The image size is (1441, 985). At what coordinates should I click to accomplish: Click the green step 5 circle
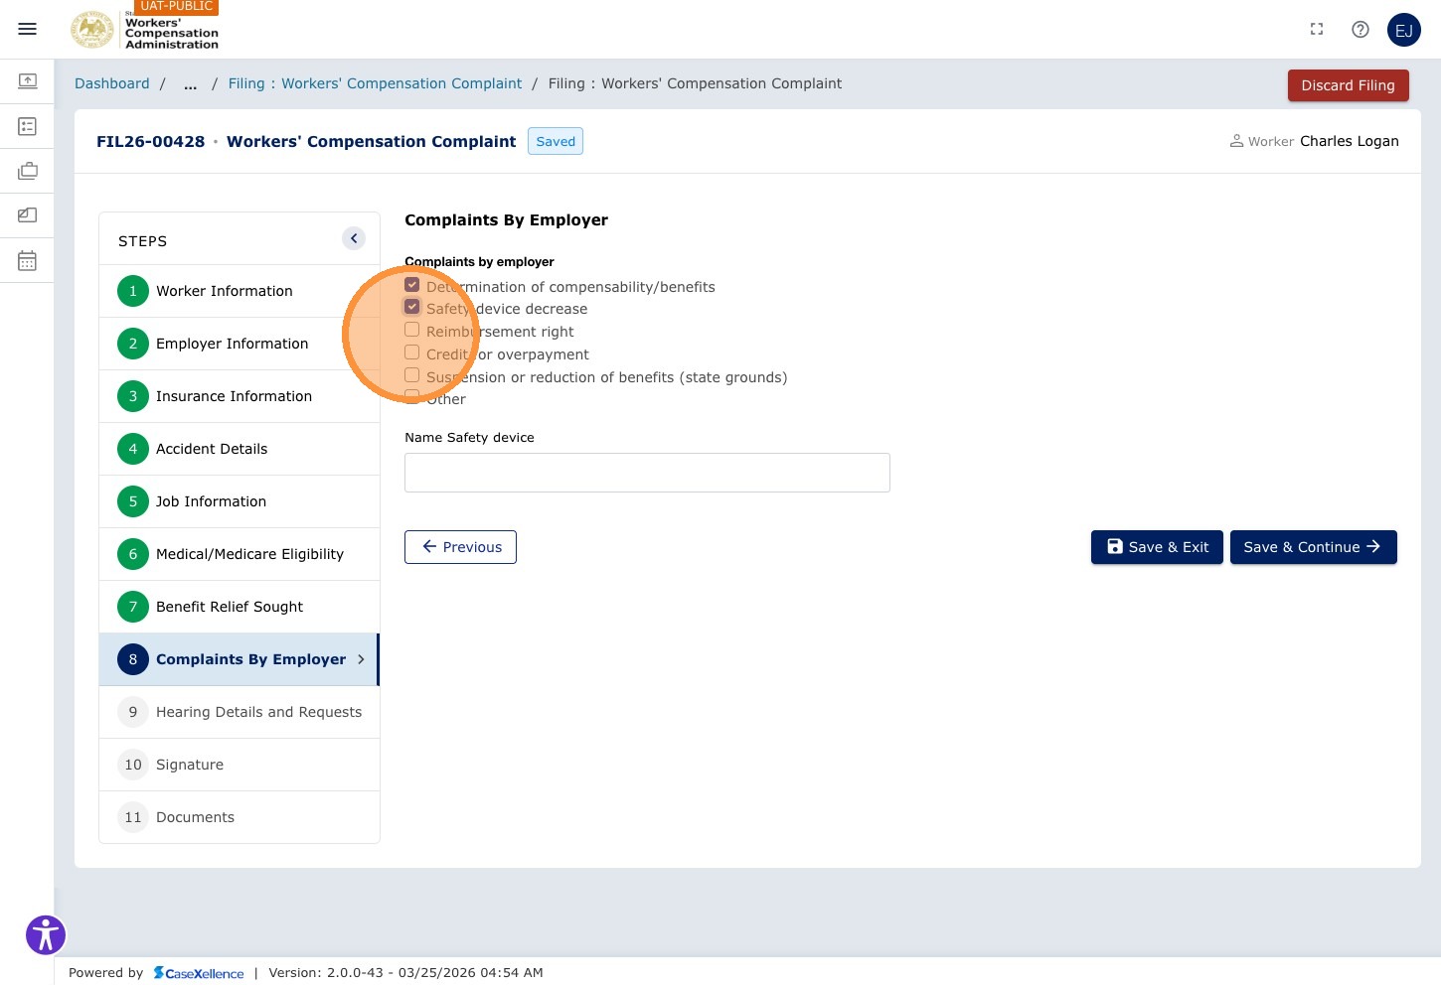(x=133, y=501)
